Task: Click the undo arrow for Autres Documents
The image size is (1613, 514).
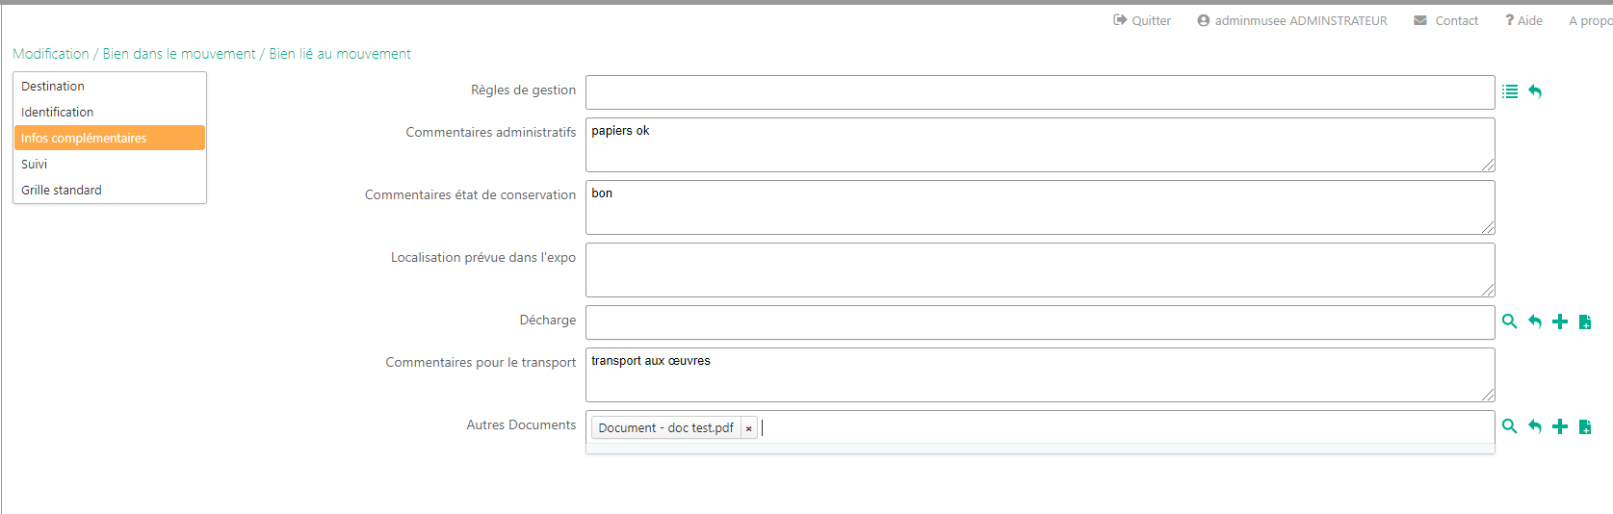Action: (1535, 426)
